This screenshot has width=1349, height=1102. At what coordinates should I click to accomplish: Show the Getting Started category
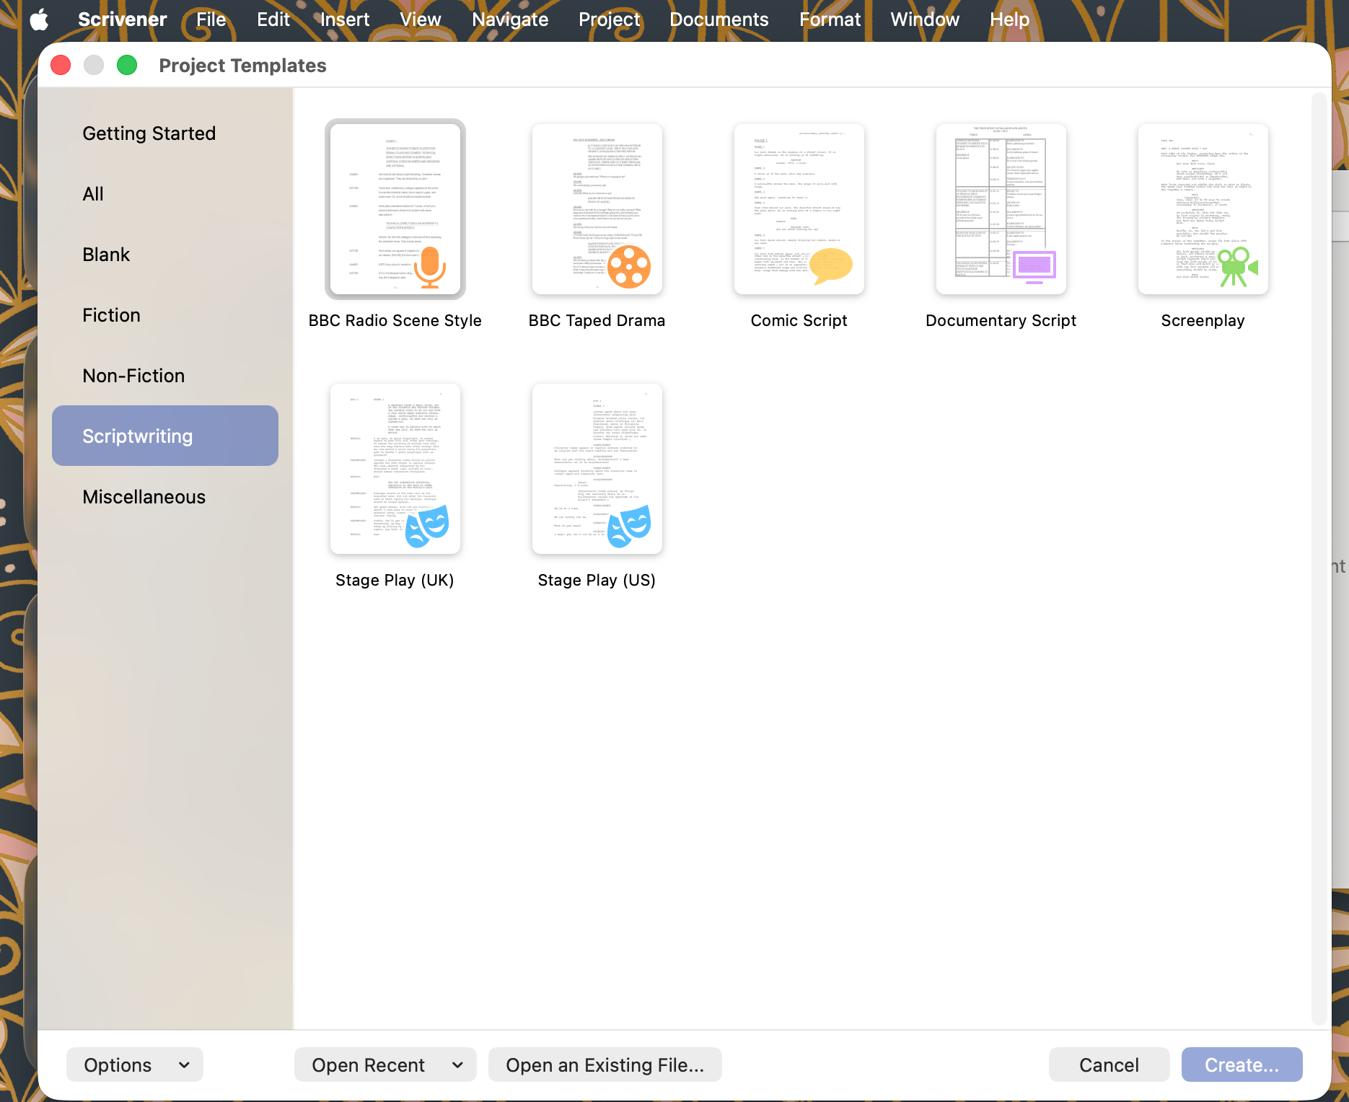pos(165,133)
